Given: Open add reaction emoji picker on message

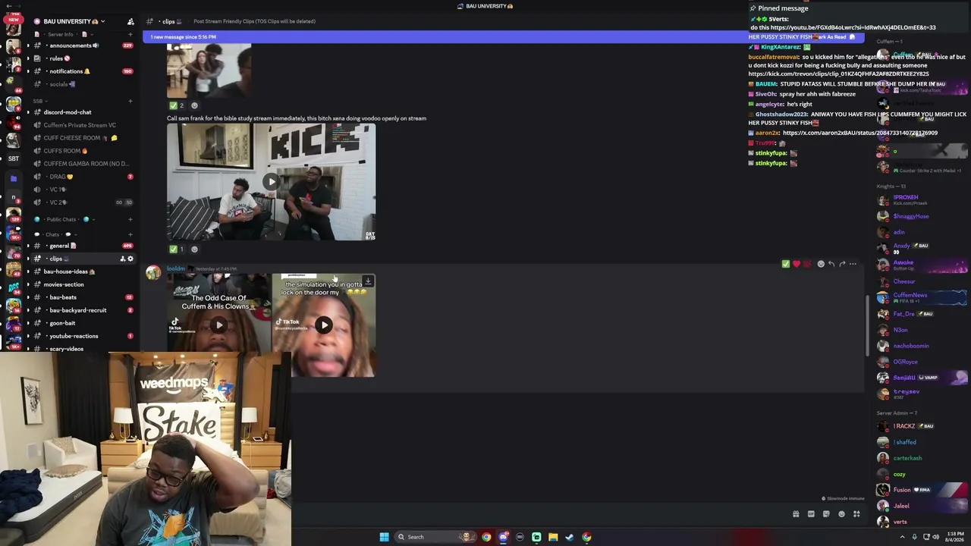Looking at the screenshot, I should (821, 264).
